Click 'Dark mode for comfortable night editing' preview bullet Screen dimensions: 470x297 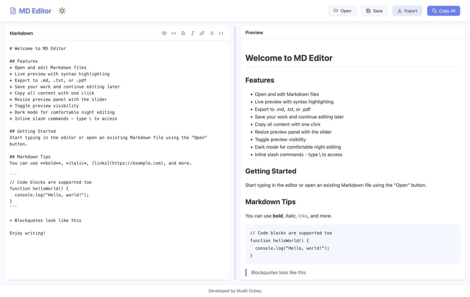(x=298, y=147)
